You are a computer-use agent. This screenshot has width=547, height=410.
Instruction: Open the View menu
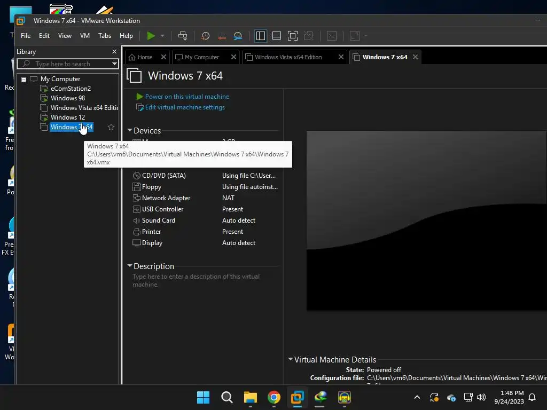pos(65,36)
